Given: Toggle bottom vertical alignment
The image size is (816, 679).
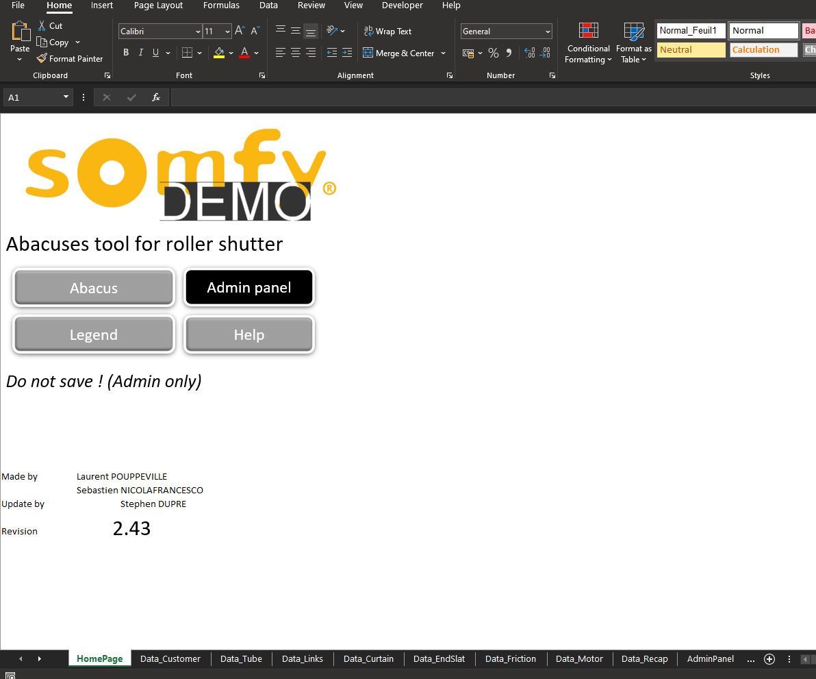Looking at the screenshot, I should coord(311,31).
